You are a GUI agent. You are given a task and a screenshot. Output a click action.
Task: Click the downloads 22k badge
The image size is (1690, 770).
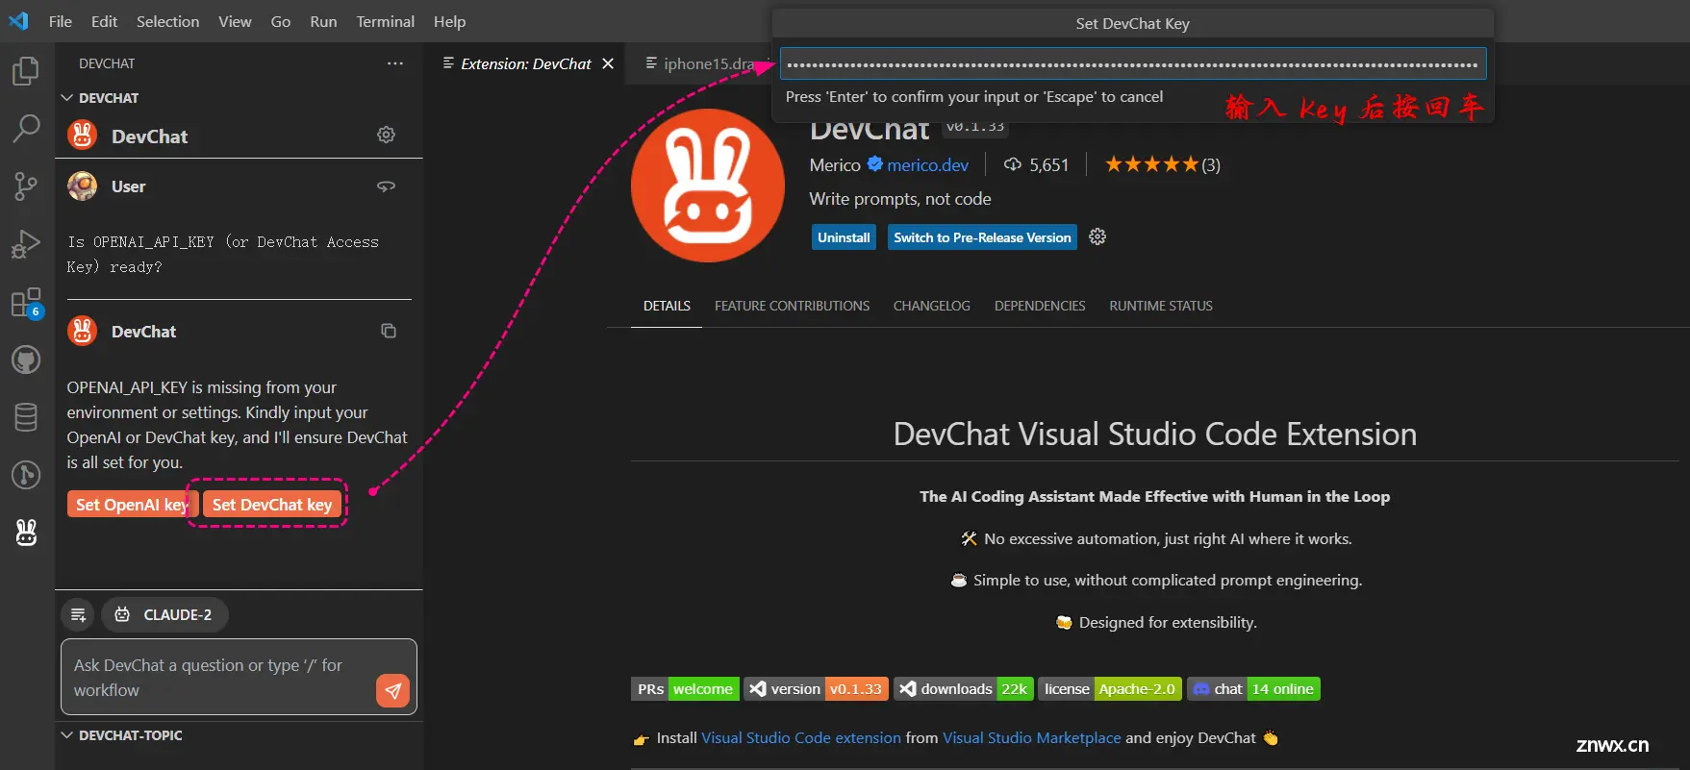[x=963, y=689]
